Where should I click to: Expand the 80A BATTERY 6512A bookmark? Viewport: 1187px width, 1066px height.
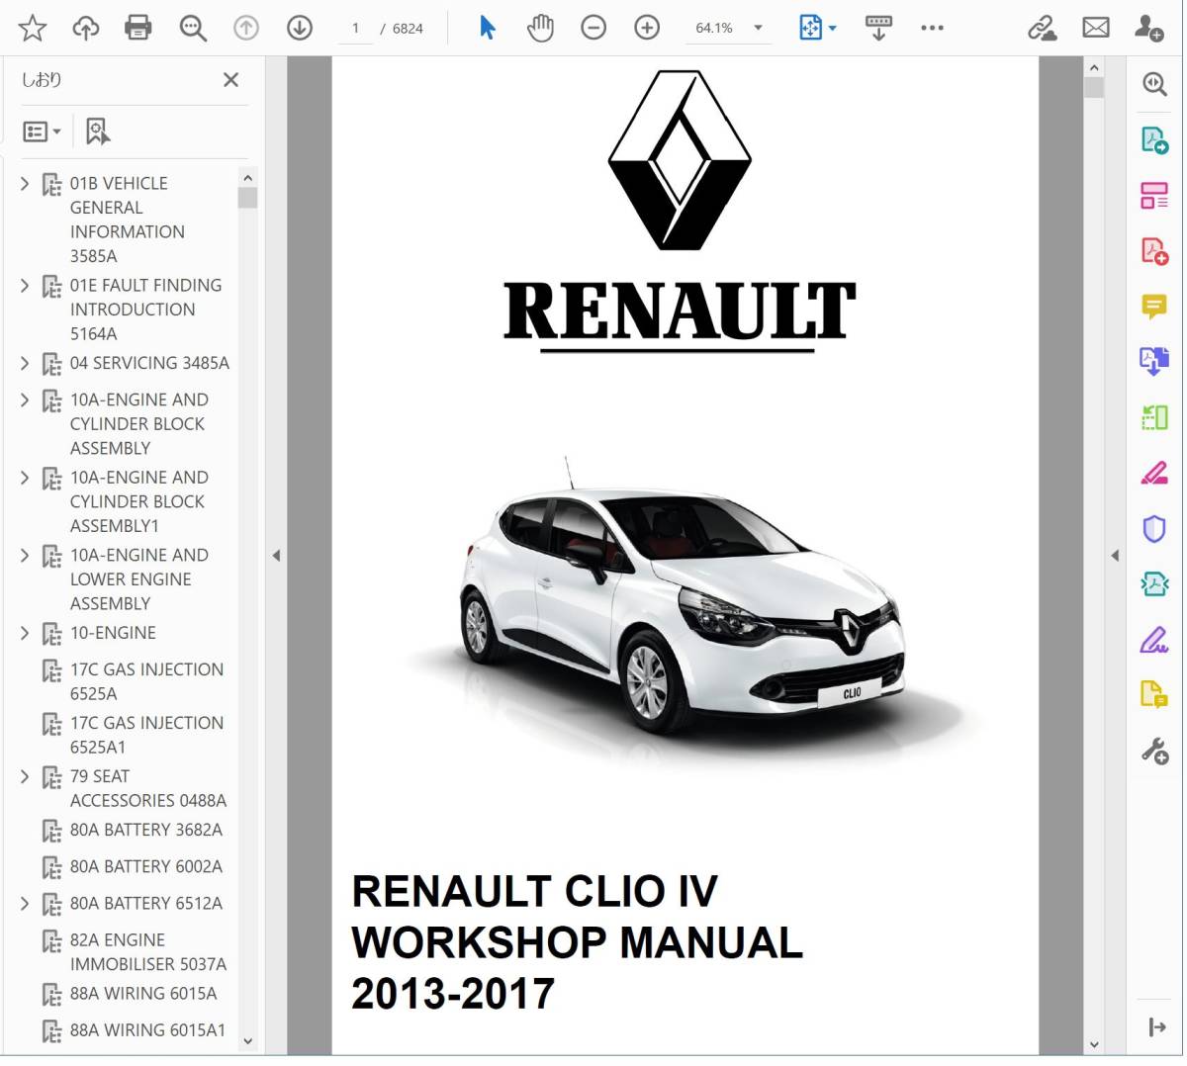[x=25, y=903]
